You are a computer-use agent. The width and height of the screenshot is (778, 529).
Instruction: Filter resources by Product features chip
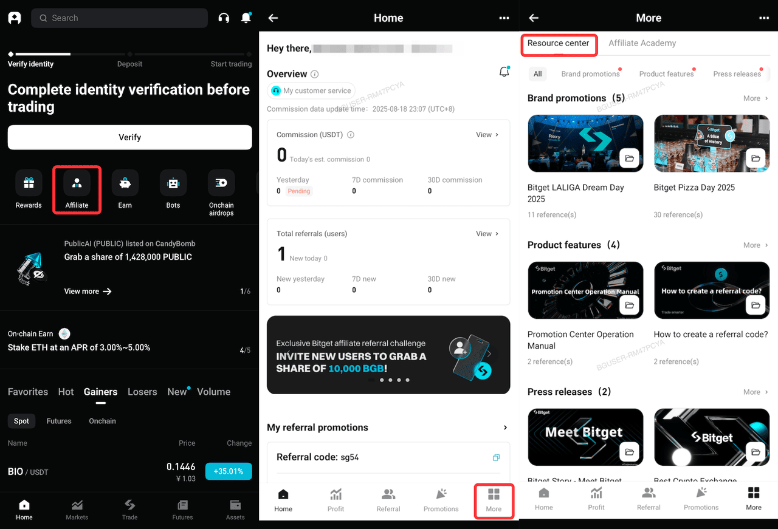[x=666, y=74]
